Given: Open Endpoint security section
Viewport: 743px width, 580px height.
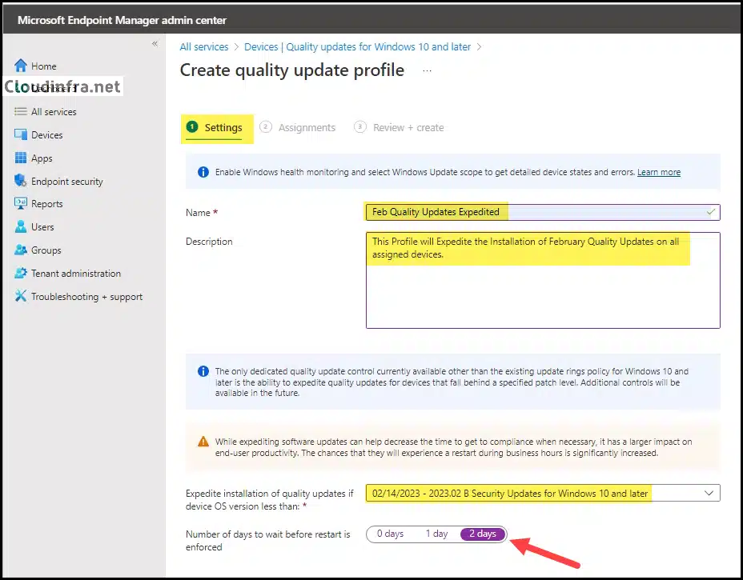Looking at the screenshot, I should 66,182.
